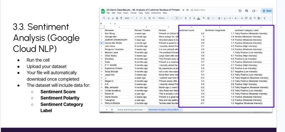Select the 'Review Timeline' header cell
Viewport: 285px width, 132px height.
(146, 30)
